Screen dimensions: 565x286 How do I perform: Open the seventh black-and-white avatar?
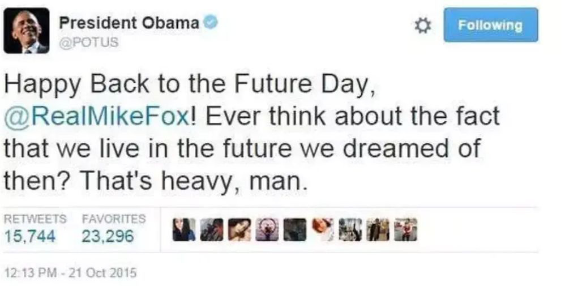point(350,229)
